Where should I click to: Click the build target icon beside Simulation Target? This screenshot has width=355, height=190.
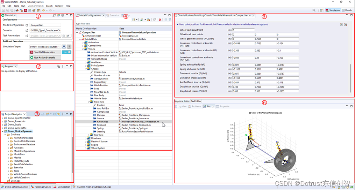coord(64,47)
